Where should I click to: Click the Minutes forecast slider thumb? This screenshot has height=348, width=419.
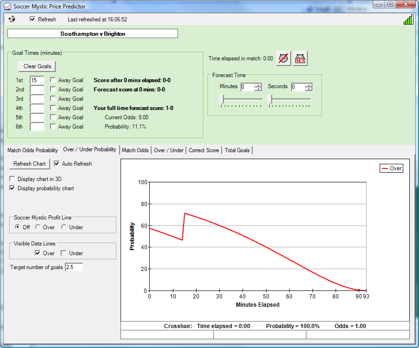point(221,99)
